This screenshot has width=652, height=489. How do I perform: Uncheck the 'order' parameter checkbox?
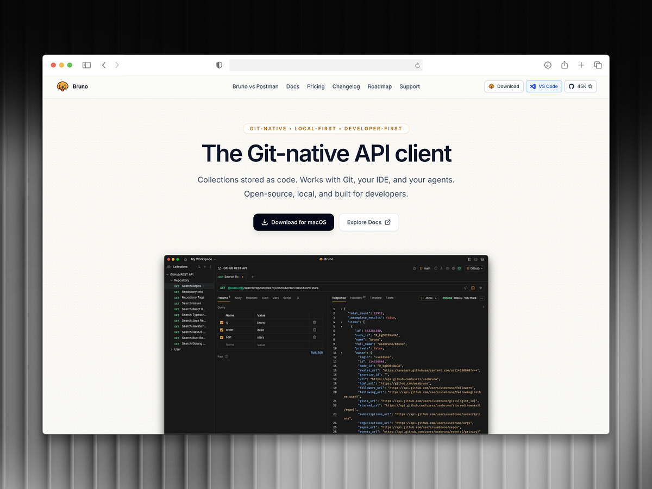click(222, 330)
